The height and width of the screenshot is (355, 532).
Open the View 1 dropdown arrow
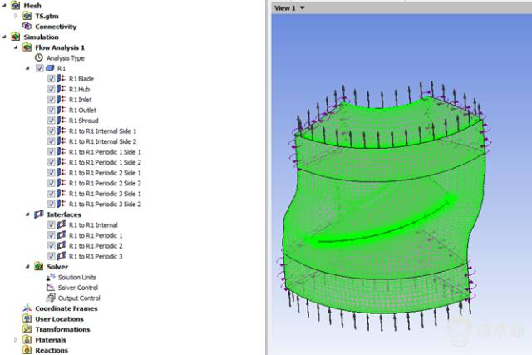tap(302, 7)
